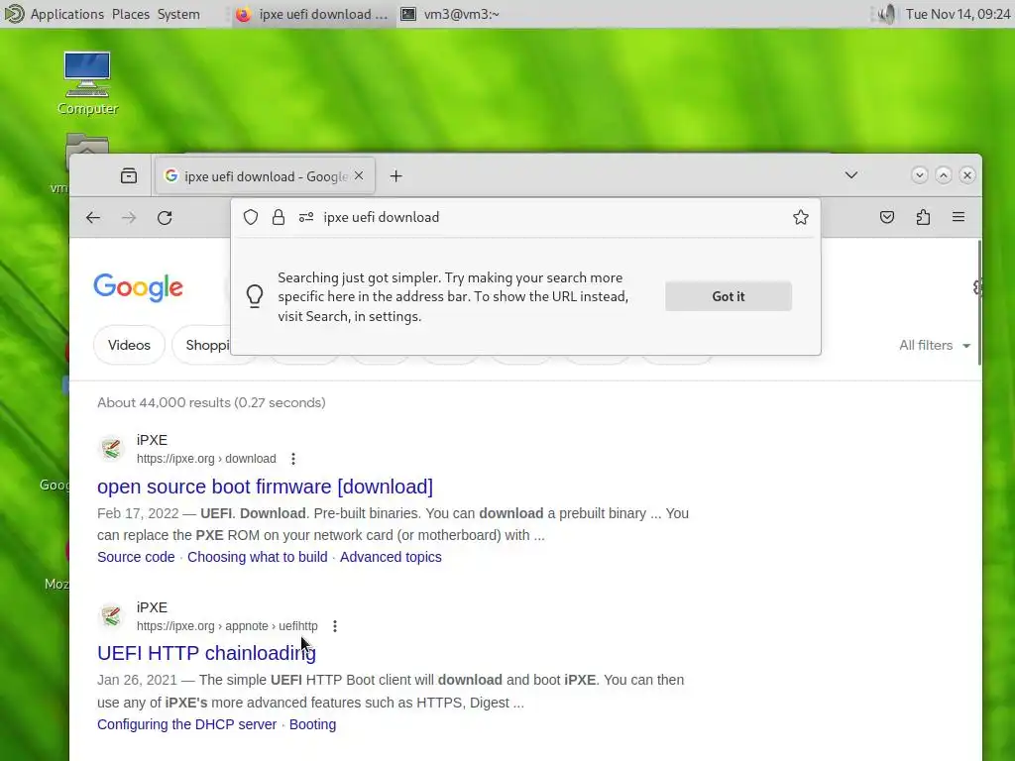Click the Google logo

tap(139, 287)
